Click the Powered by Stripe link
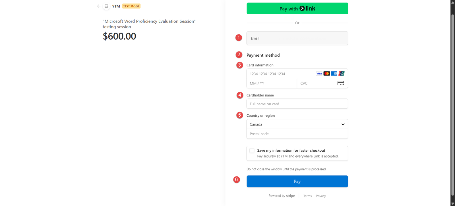Image resolution: width=455 pixels, height=206 pixels. [x=282, y=196]
